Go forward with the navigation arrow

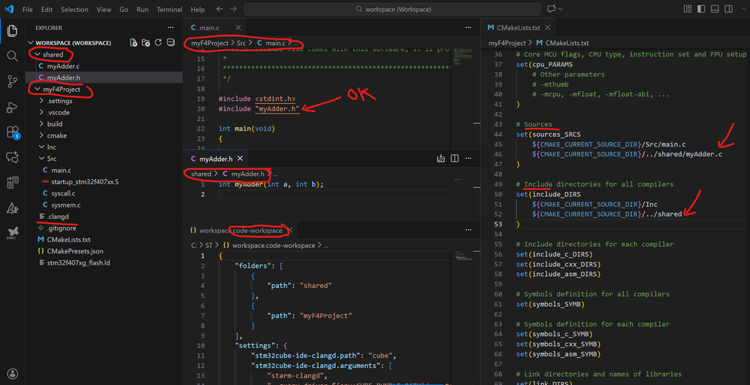pos(234,9)
